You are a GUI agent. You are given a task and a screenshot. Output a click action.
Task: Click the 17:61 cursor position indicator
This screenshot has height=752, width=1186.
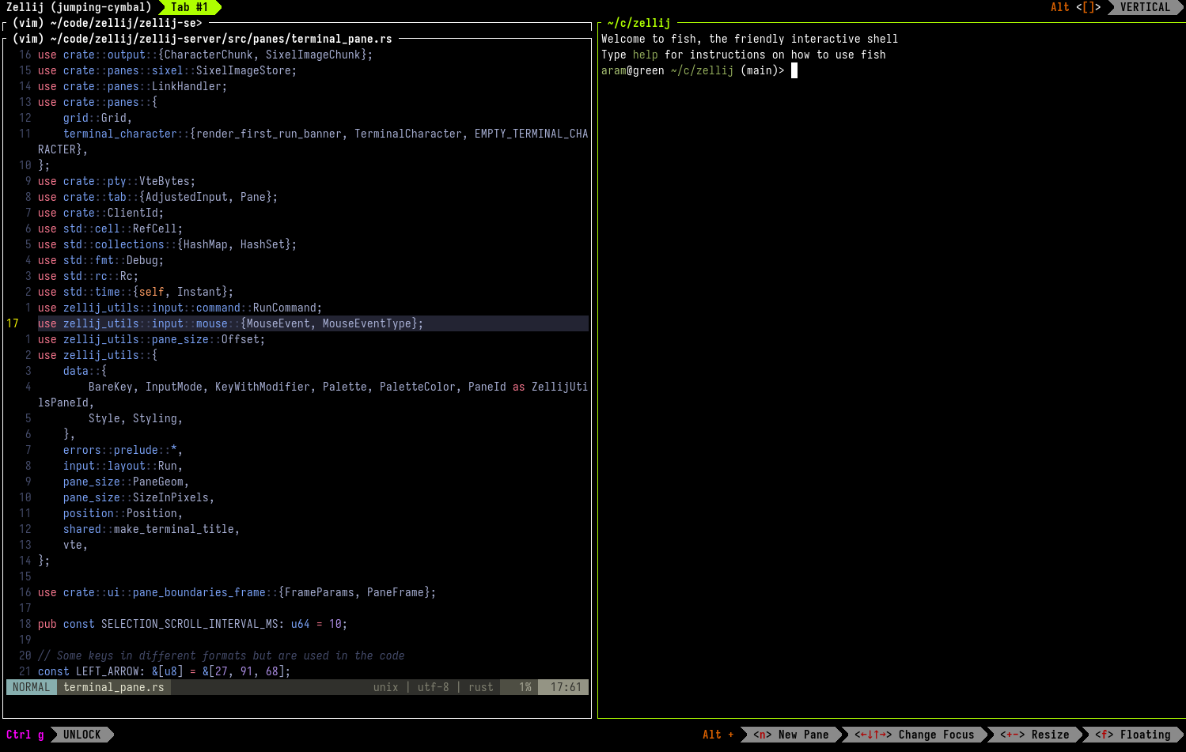565,687
